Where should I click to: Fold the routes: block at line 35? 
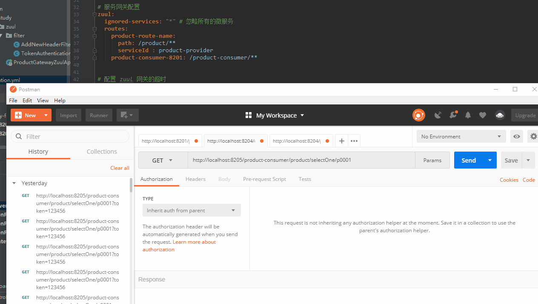tap(94, 29)
